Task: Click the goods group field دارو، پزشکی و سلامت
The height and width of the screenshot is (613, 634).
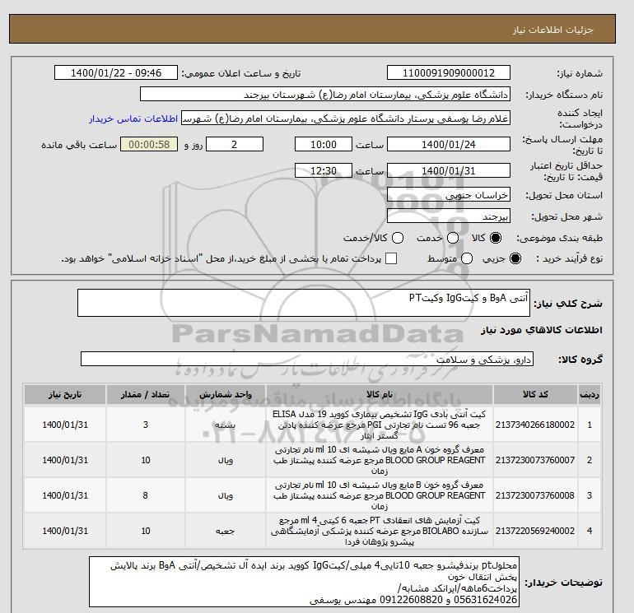Action: coord(307,359)
